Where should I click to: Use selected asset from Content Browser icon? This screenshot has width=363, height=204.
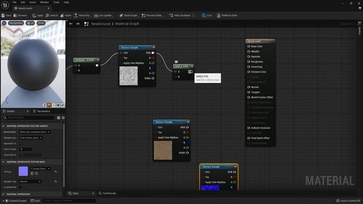(x=32, y=173)
